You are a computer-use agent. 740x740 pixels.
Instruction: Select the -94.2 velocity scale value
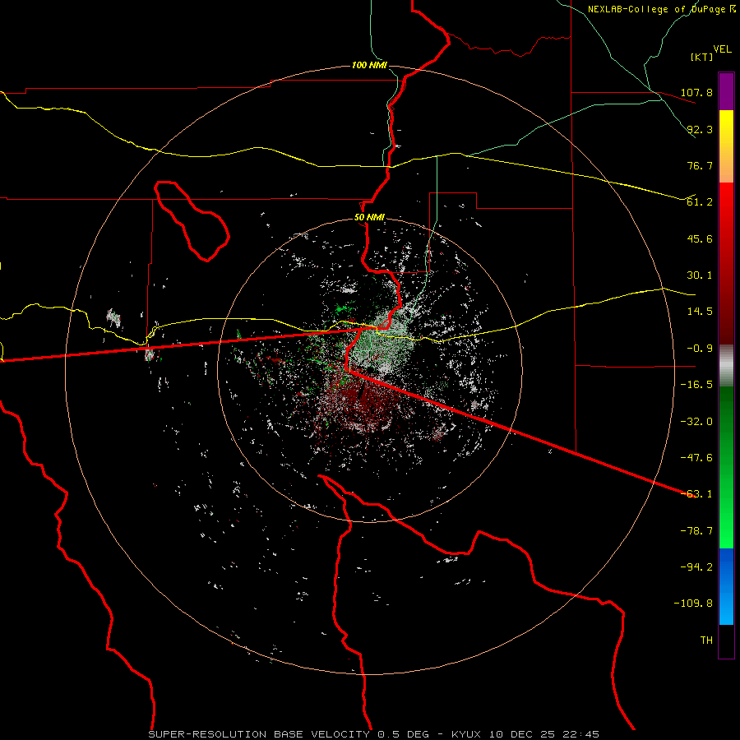point(696,567)
